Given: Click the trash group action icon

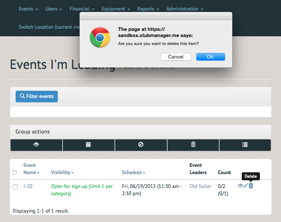Looking at the screenshot, I should click(193, 145).
